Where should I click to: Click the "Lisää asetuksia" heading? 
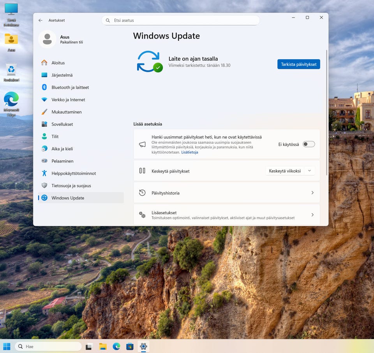click(148, 124)
